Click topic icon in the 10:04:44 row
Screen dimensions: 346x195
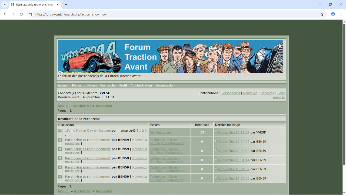[60, 158]
